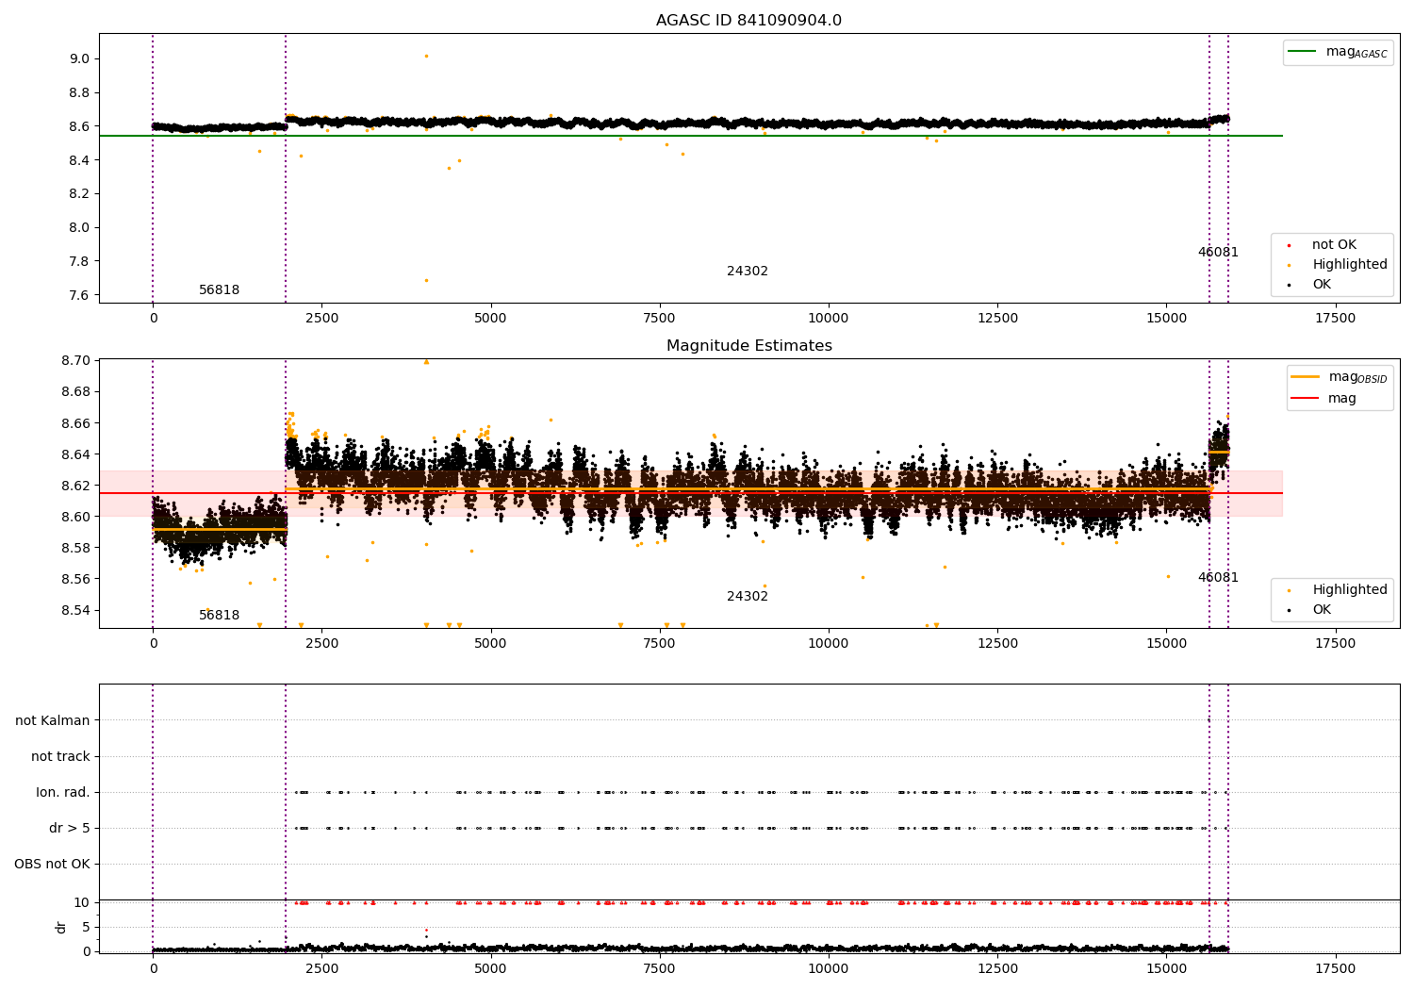
Task: Click the orange outlier point near 7.7 in top plot
Action: (426, 280)
